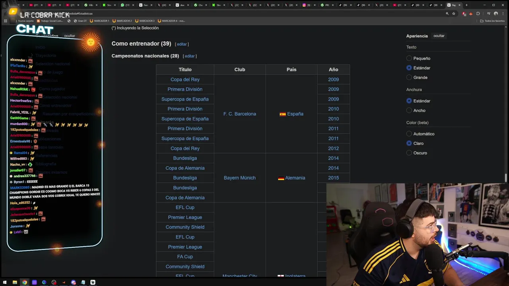Open the Bayern Múnich link
This screenshot has height=286, width=509.
point(240,178)
